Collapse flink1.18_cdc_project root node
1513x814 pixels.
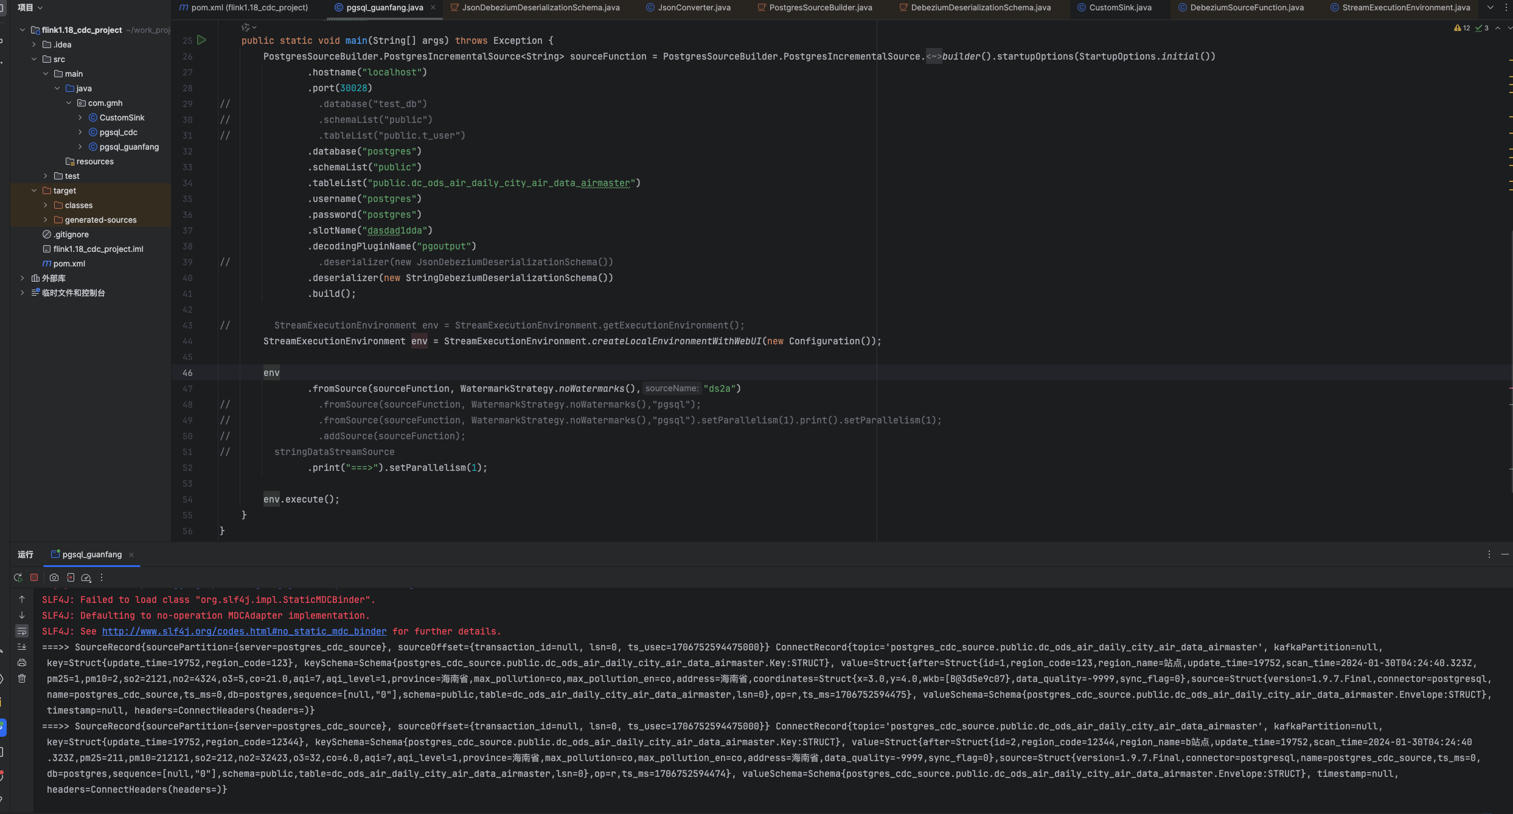click(x=23, y=30)
